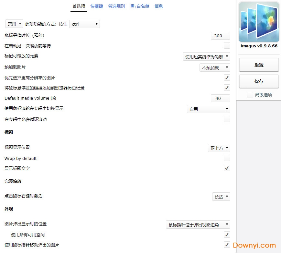Click the 鼠标悬停时长 input field
This screenshot has width=281, height=253.
pos(220,36)
